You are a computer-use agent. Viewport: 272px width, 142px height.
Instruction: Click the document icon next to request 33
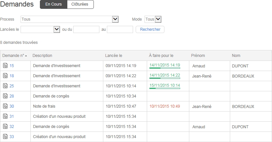click(5, 137)
